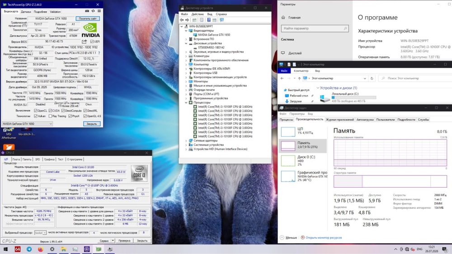
Task: Toggle DirectCompute checkbox in GPU-Z
Action: click(x=63, y=111)
